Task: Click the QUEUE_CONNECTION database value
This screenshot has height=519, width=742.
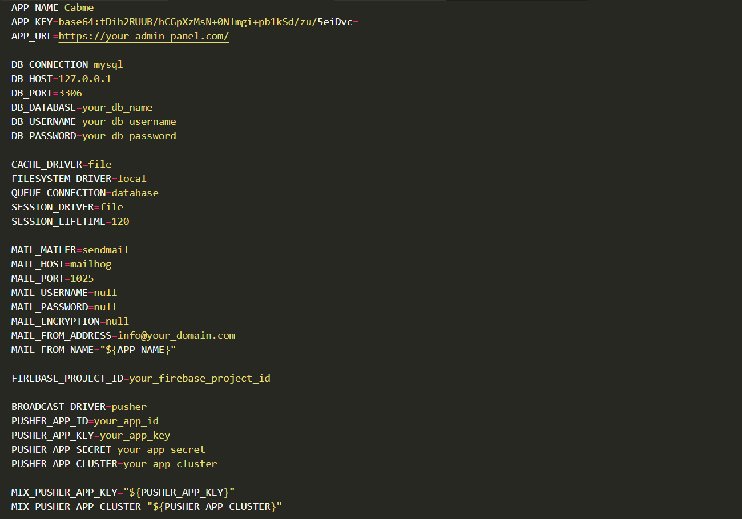Action: [x=135, y=193]
